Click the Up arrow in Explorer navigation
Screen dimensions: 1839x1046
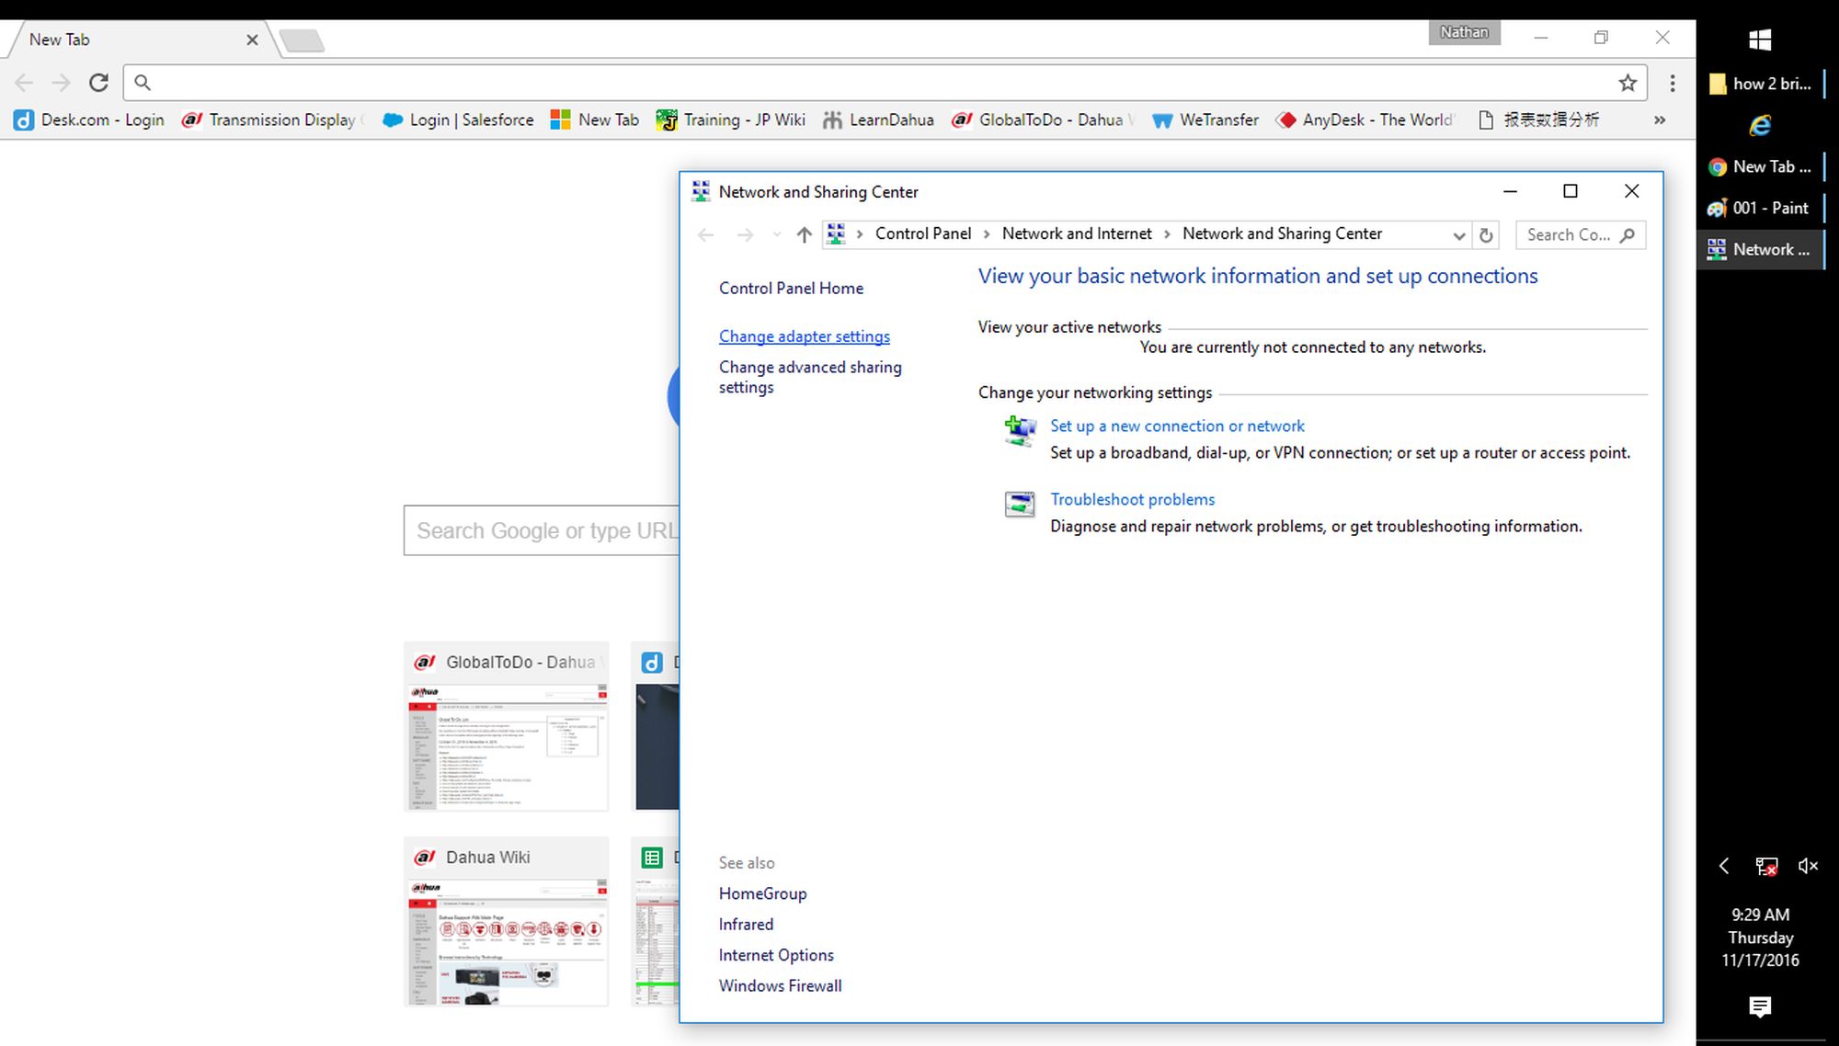tap(804, 234)
